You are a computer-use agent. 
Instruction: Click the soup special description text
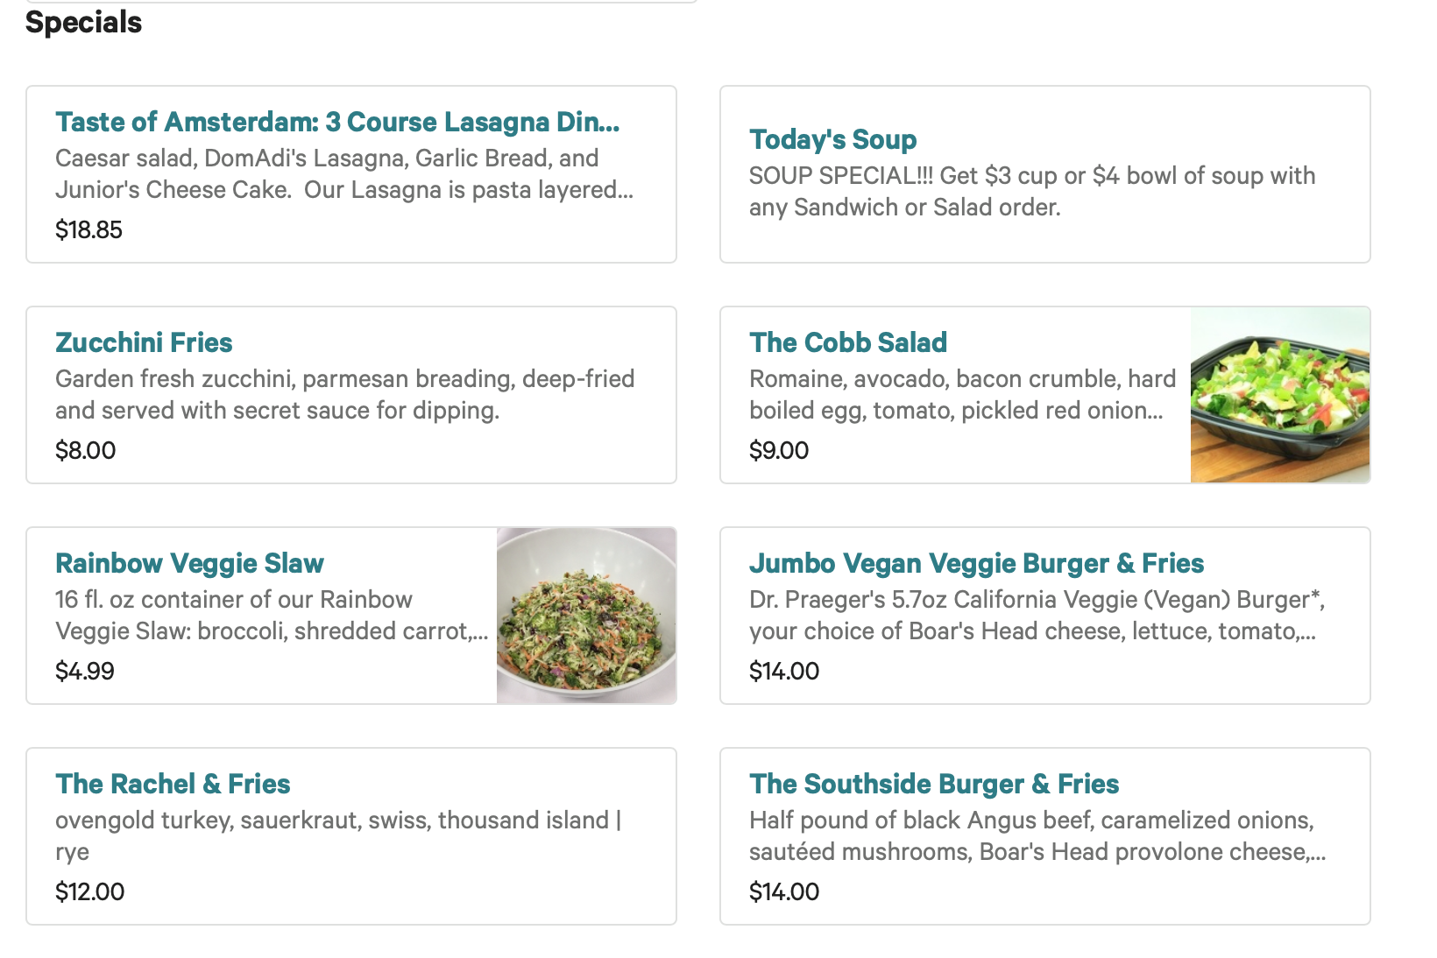(x=1031, y=191)
